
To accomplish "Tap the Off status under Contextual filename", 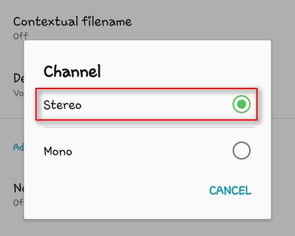I will (x=20, y=36).
